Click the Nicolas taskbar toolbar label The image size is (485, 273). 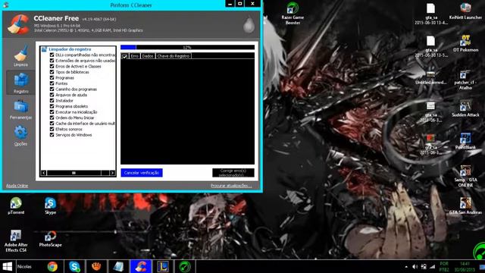24,266
